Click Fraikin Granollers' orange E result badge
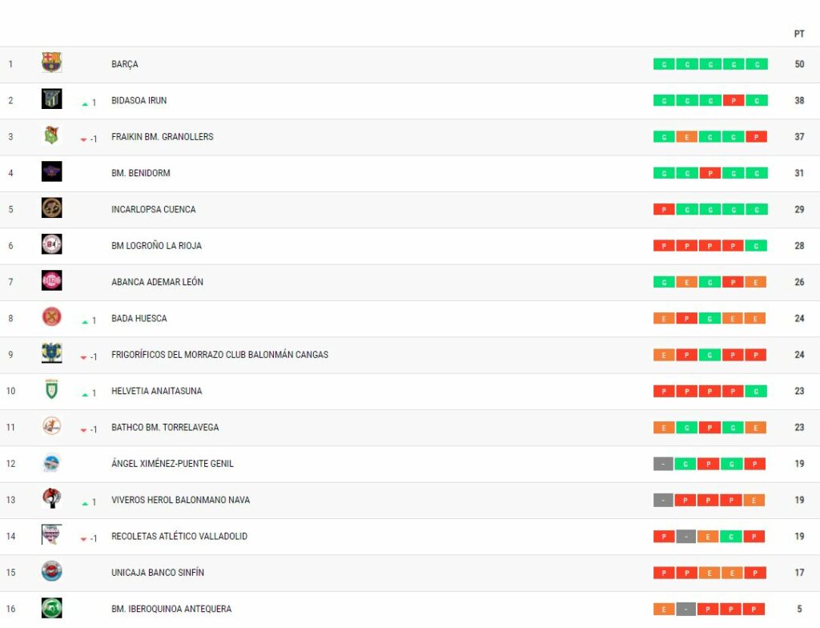Image resolution: width=820 pixels, height=628 pixels. tap(687, 137)
